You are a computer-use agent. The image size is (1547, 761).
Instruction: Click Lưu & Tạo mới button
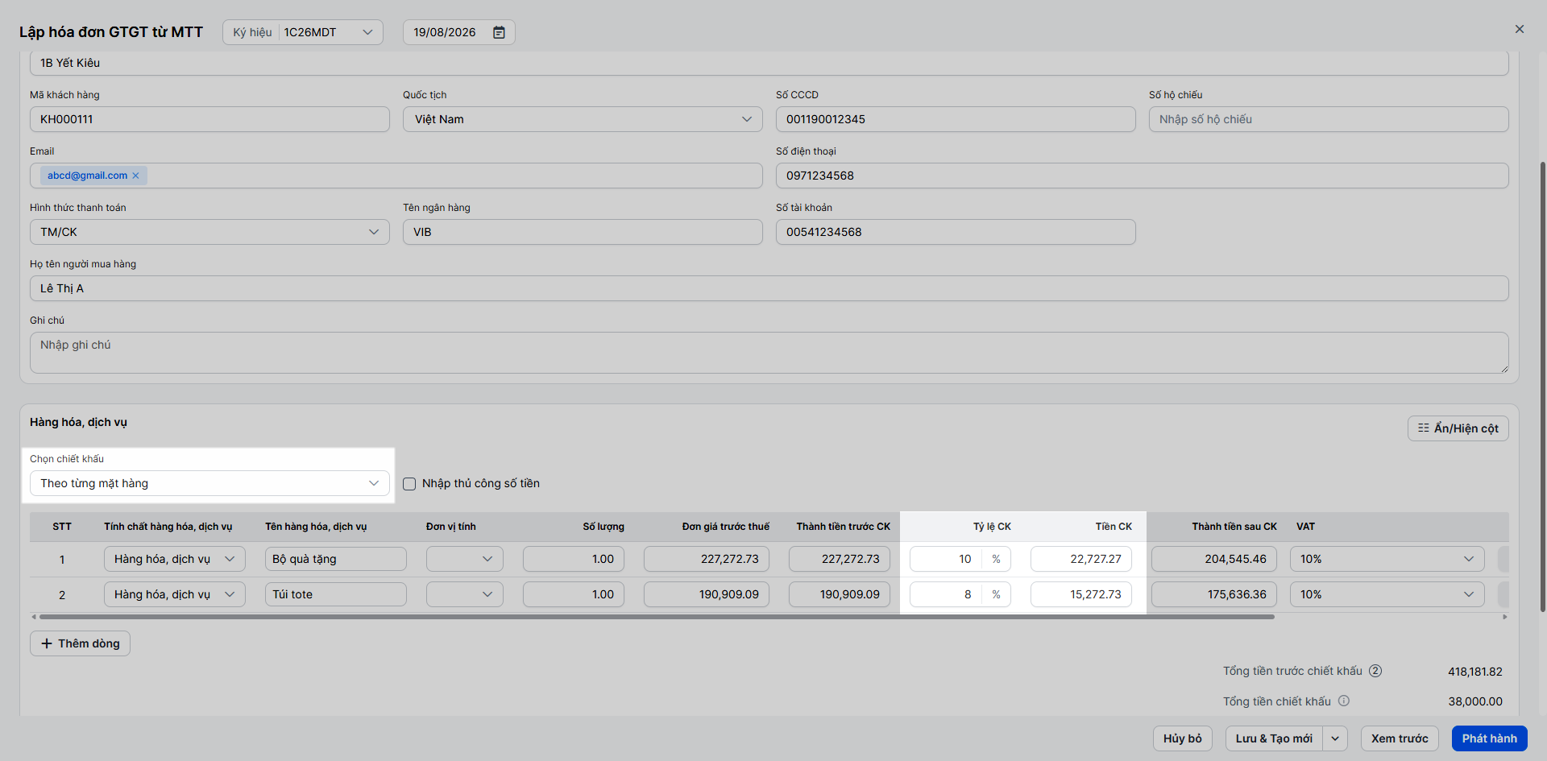[x=1274, y=738]
